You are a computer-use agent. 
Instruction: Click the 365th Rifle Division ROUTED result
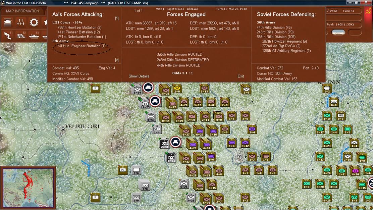click(179, 54)
